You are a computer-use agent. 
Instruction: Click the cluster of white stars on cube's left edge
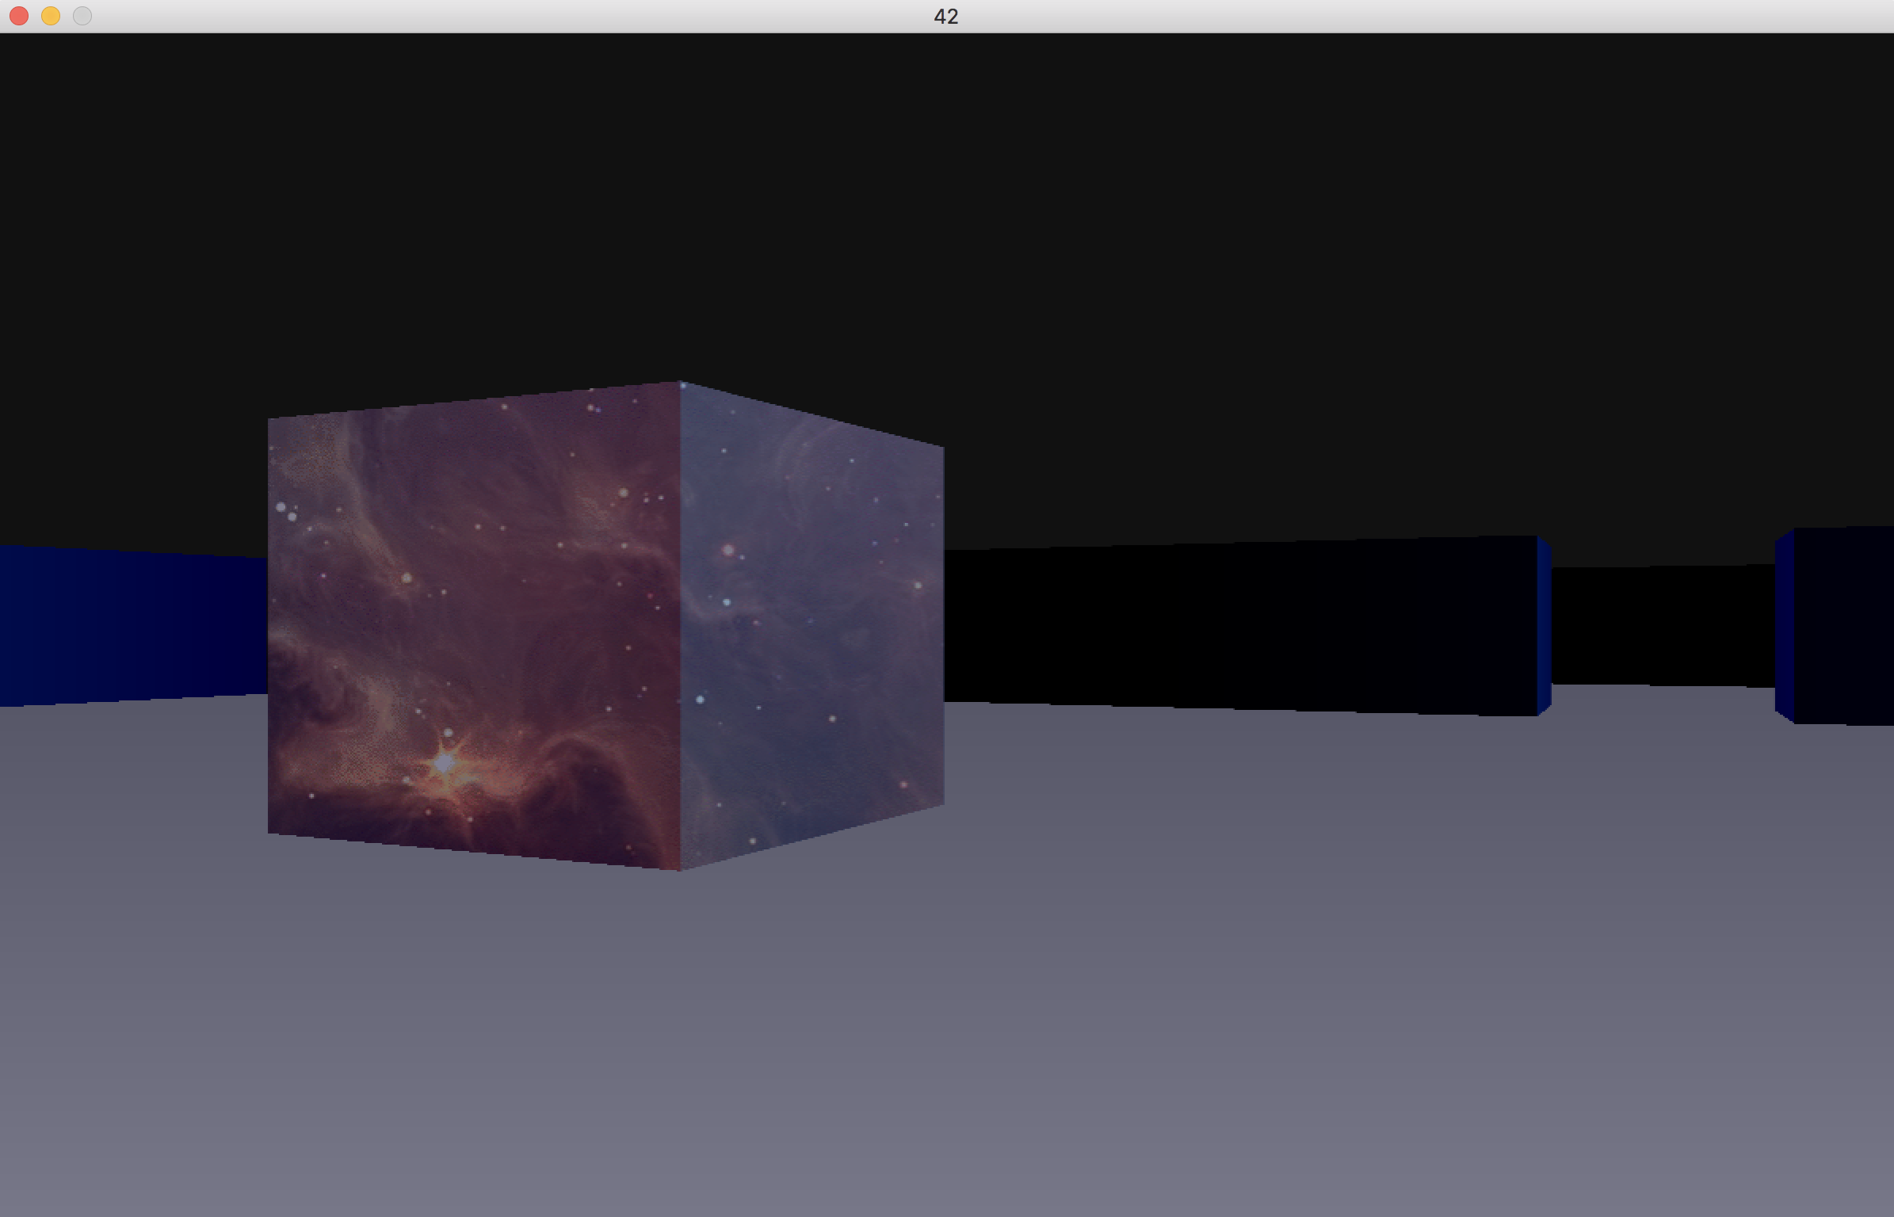click(286, 511)
